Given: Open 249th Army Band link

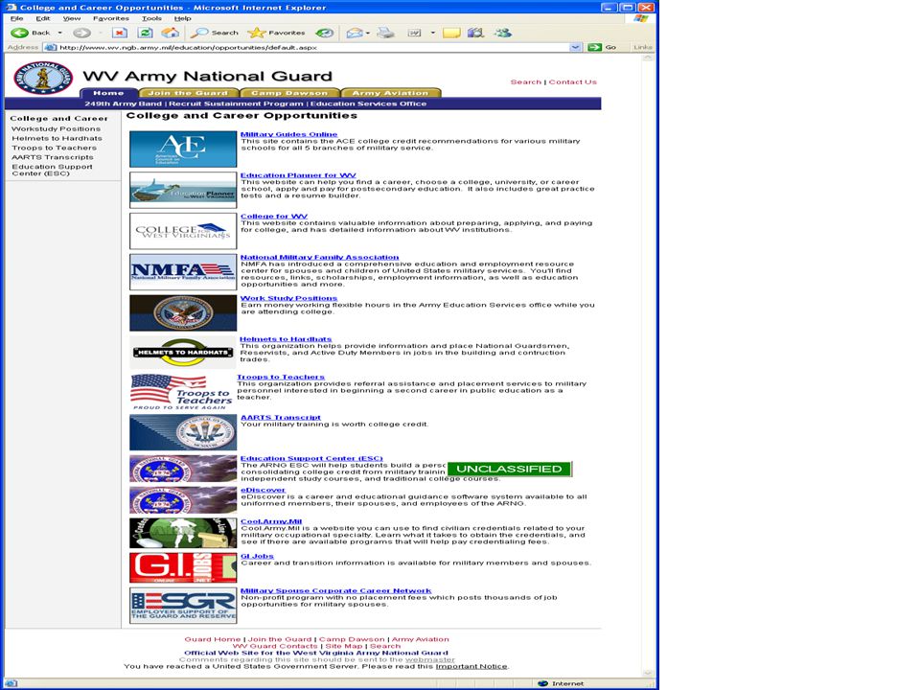Looking at the screenshot, I should tap(124, 103).
